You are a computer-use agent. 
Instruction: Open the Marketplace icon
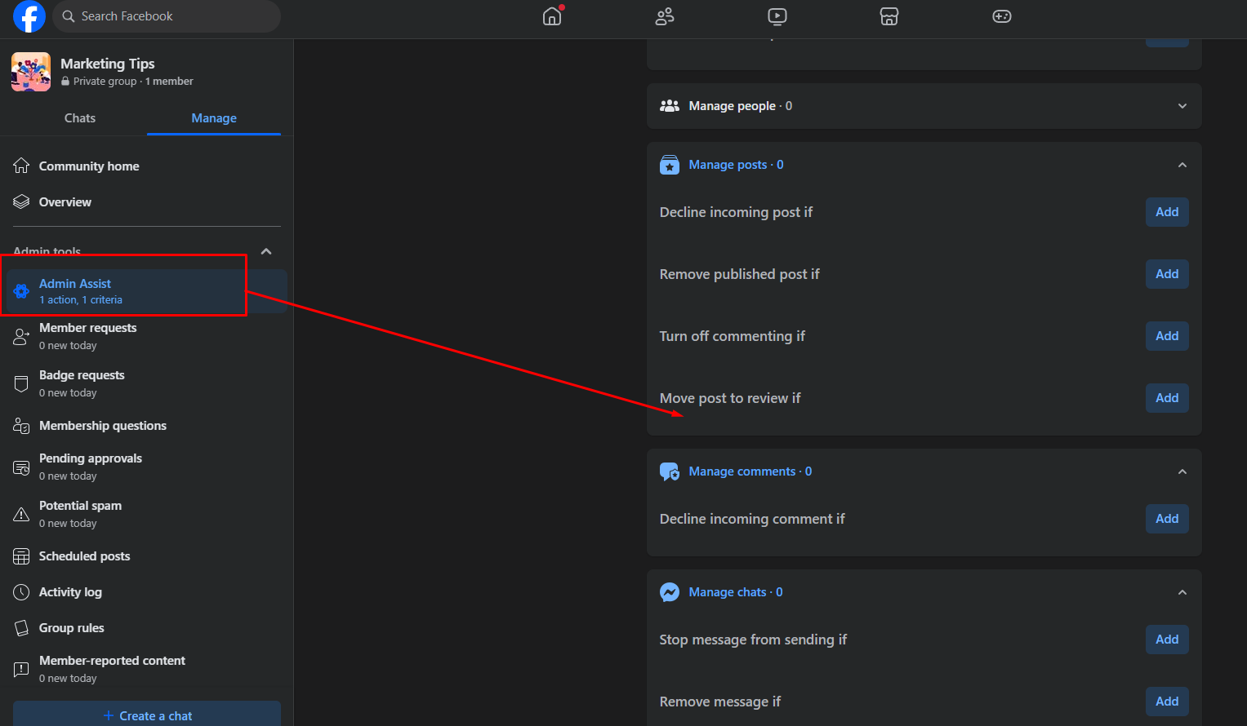[889, 16]
